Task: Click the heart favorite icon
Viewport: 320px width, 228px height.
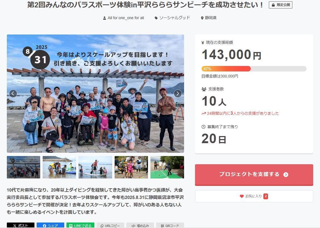Action: point(242,196)
